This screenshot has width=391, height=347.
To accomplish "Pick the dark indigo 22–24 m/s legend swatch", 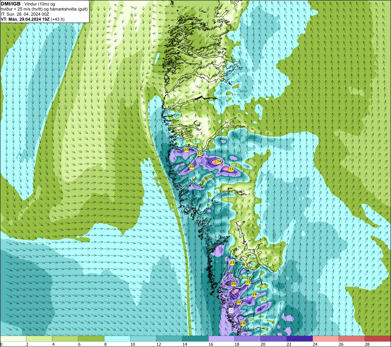I will click(x=300, y=339).
